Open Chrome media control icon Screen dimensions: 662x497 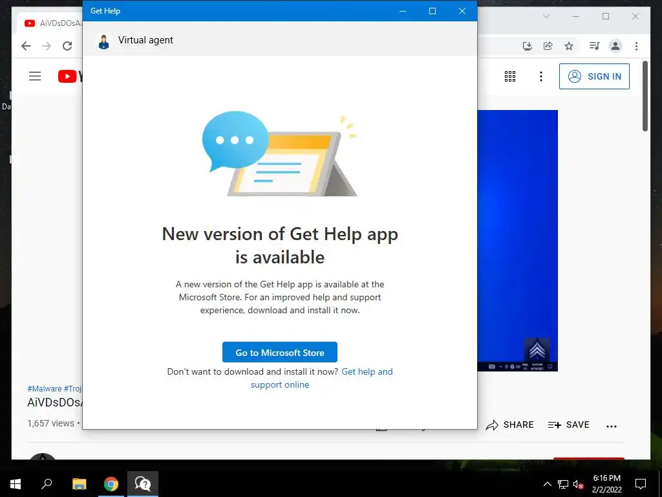tap(595, 46)
